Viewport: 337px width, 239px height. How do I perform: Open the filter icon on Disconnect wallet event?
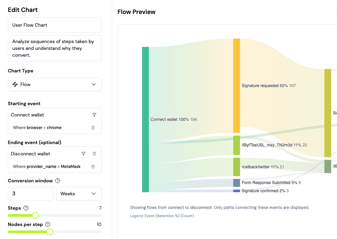83,154
